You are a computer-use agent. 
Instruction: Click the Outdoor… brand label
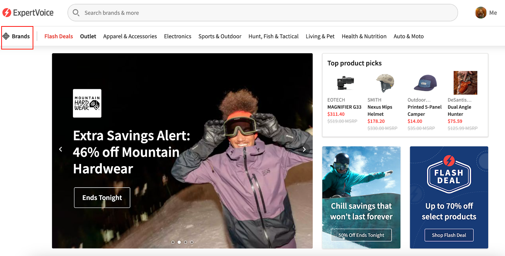point(419,100)
